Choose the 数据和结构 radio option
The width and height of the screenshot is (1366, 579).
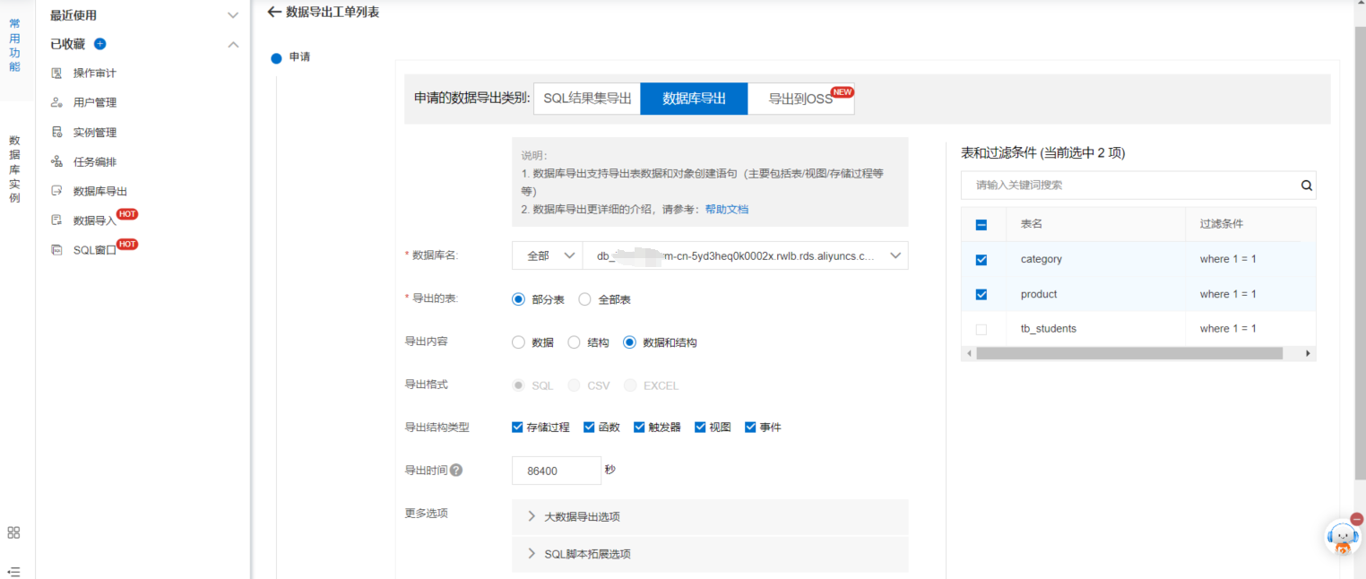click(629, 342)
